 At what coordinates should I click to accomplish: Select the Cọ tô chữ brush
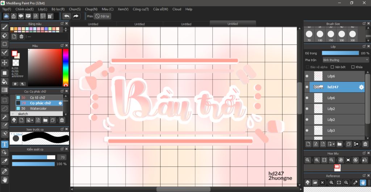click(x=39, y=97)
